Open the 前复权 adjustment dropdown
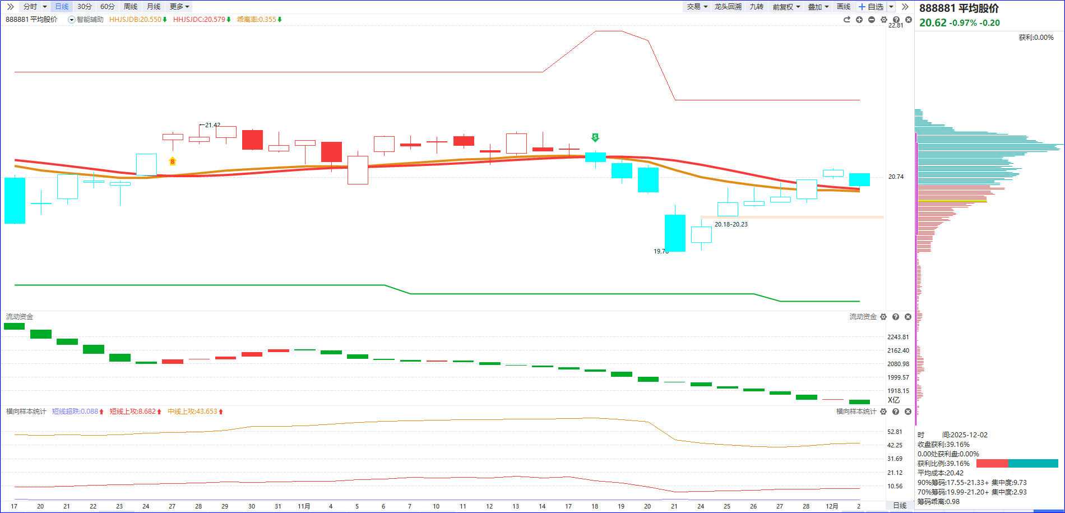The image size is (1065, 513). pyautogui.click(x=786, y=7)
